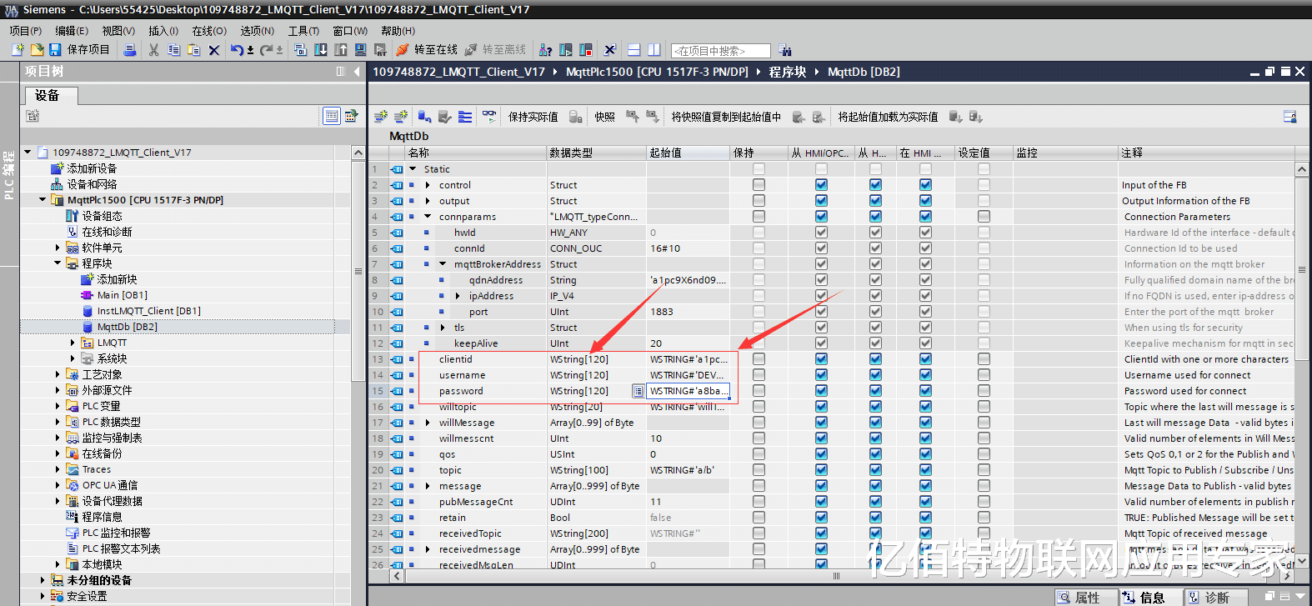Screen dimensions: 1312x606
Task: Click the monitor all glasses icon
Action: tap(489, 117)
